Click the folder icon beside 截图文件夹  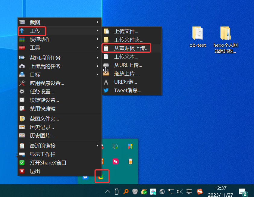[x=22, y=119]
